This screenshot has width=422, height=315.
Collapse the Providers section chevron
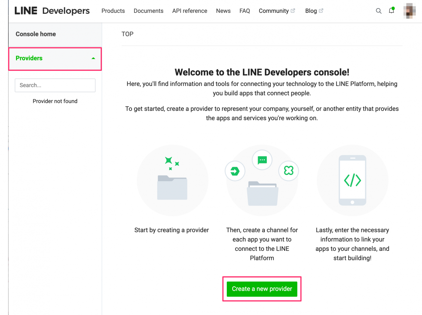[94, 58]
